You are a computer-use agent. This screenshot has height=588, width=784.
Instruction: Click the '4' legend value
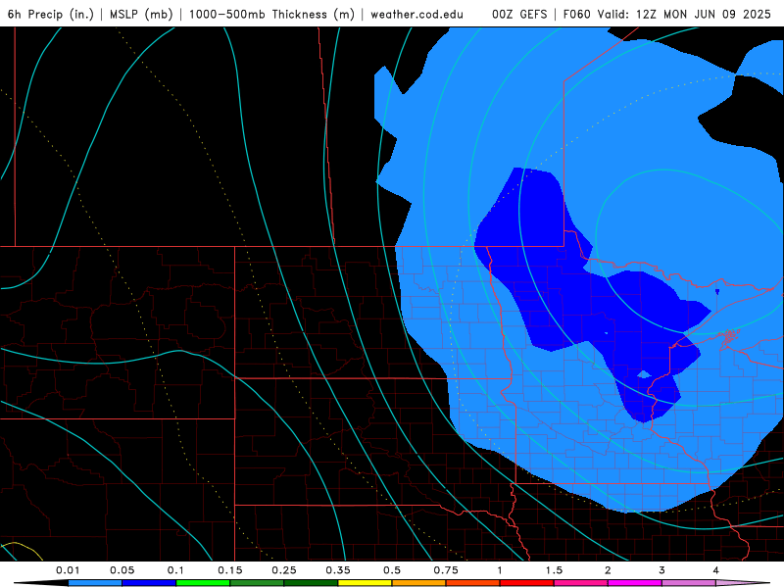click(x=715, y=570)
